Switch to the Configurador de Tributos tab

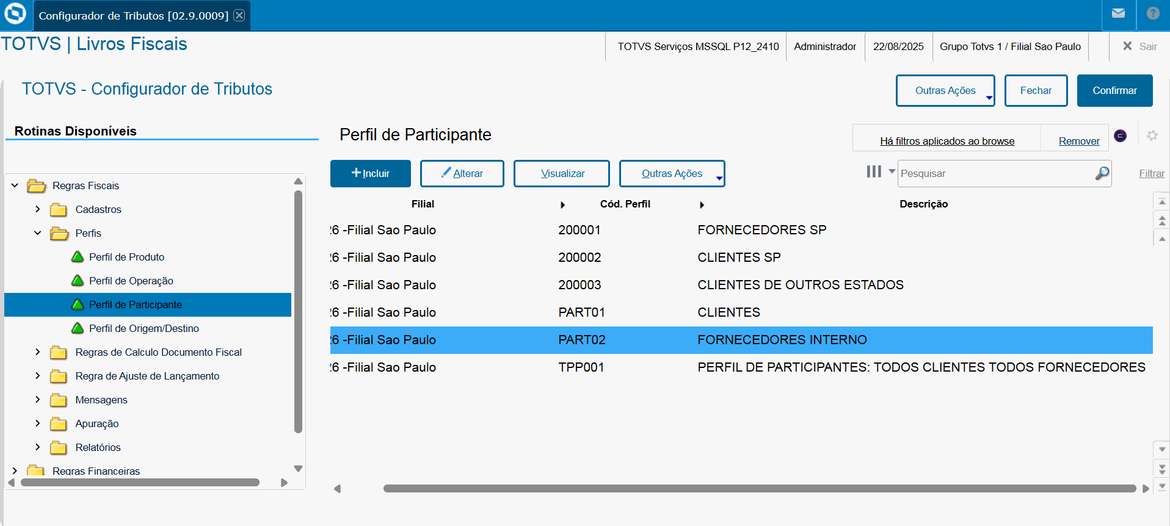click(x=134, y=15)
